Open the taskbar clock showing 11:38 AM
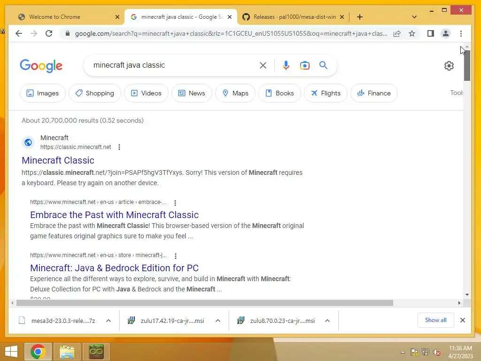 pyautogui.click(x=460, y=352)
